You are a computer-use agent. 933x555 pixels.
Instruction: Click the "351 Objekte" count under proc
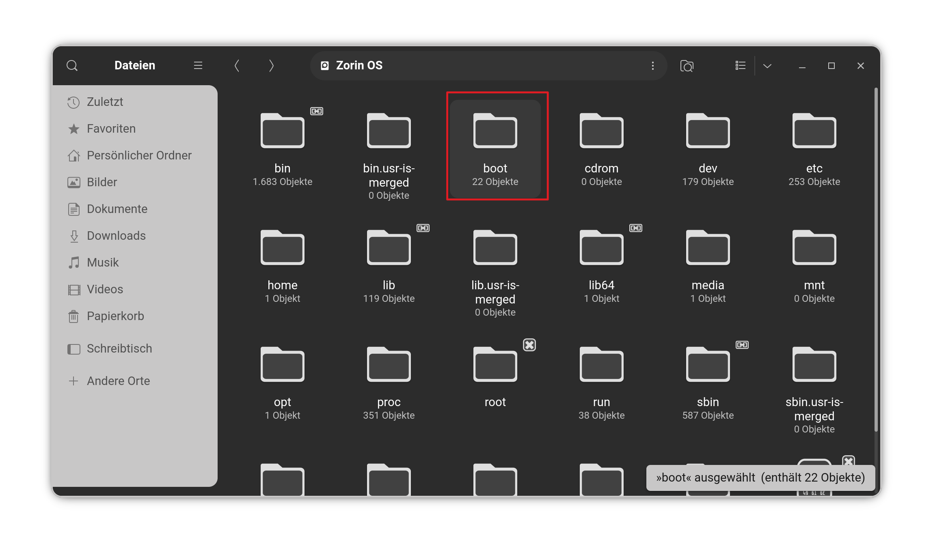[389, 415]
